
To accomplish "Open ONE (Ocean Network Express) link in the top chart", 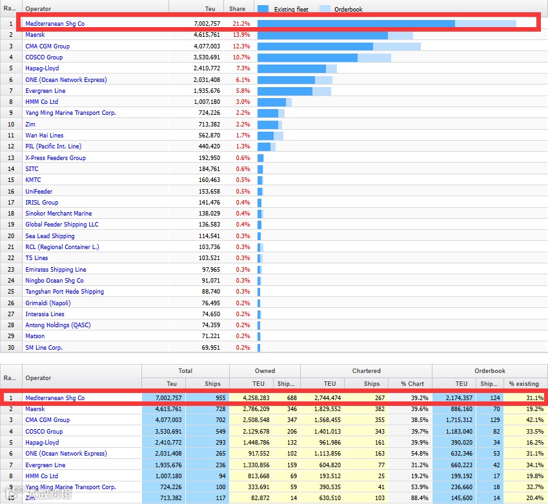I will (66, 79).
